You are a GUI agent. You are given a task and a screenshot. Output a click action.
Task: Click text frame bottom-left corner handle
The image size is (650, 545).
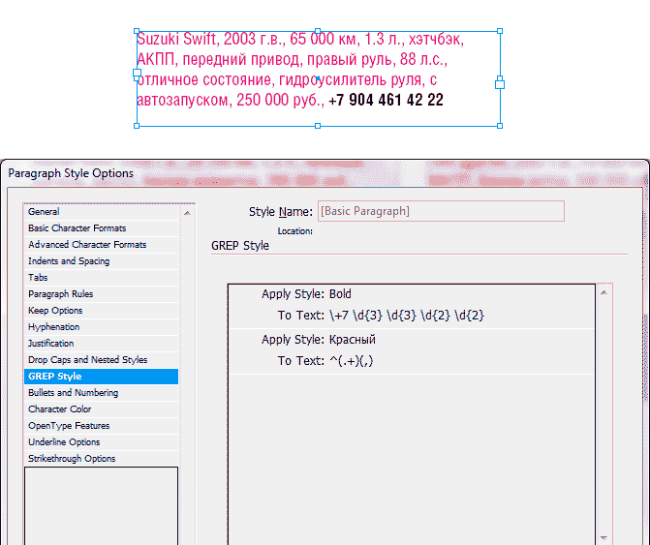tap(137, 126)
